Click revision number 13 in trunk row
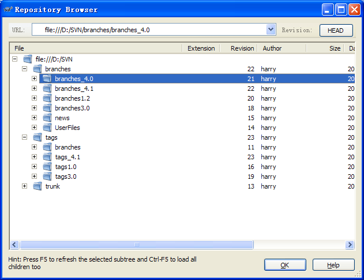 [251, 186]
